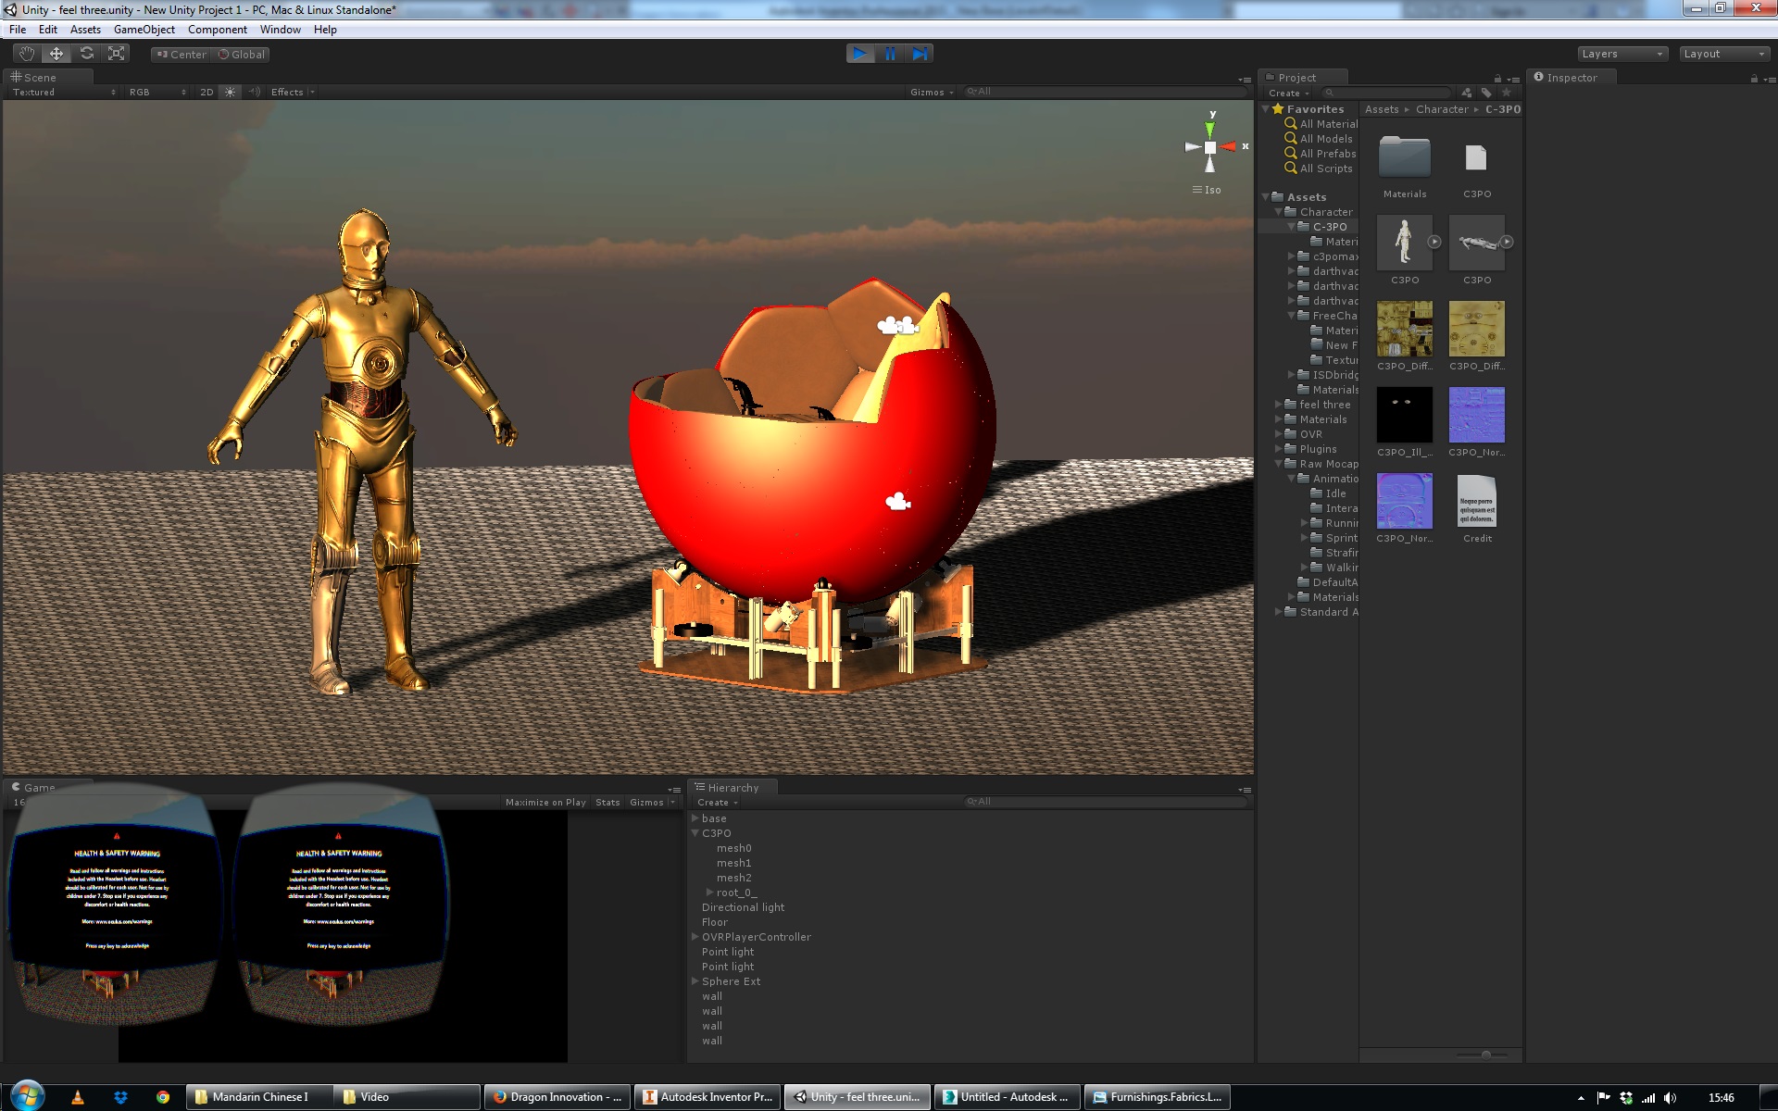Toggle Stats in Game view

[607, 803]
